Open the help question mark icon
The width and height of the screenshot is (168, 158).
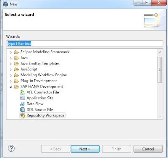(11, 148)
